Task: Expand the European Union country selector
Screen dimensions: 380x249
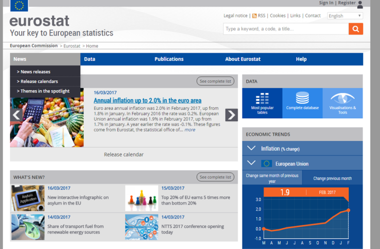Action: [302, 164]
